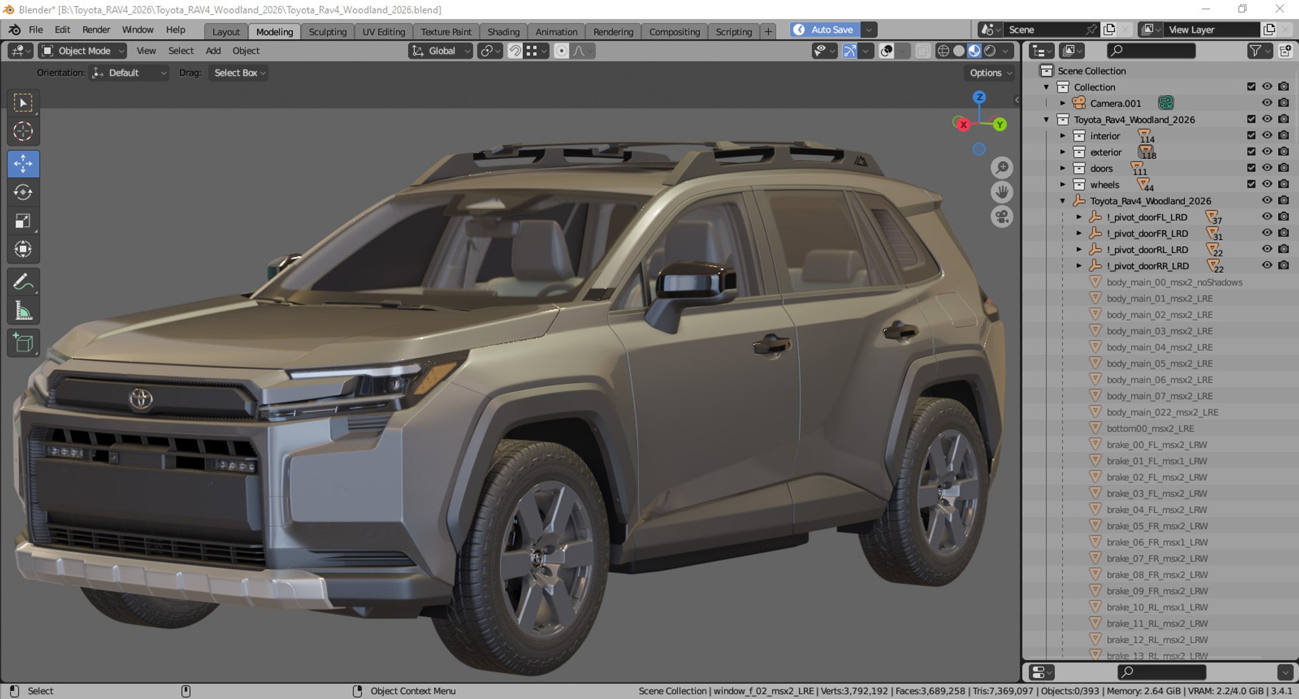Viewport: 1299px width, 699px height.
Task: Open the viewport Add menu
Action: tap(213, 51)
